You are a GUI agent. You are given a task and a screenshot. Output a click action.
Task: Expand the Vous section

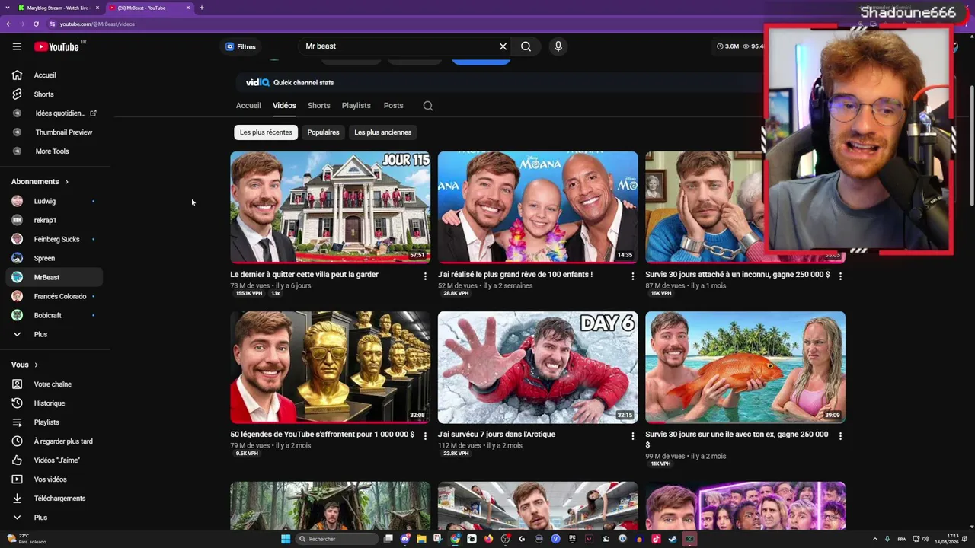[x=25, y=365]
